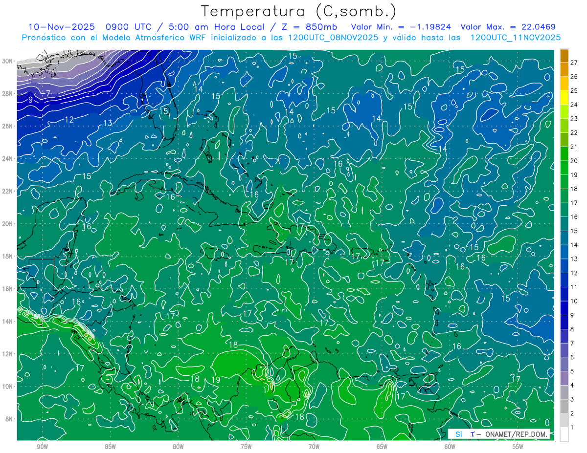Click the "9" contour label near 28N on the map

pyautogui.click(x=30, y=100)
